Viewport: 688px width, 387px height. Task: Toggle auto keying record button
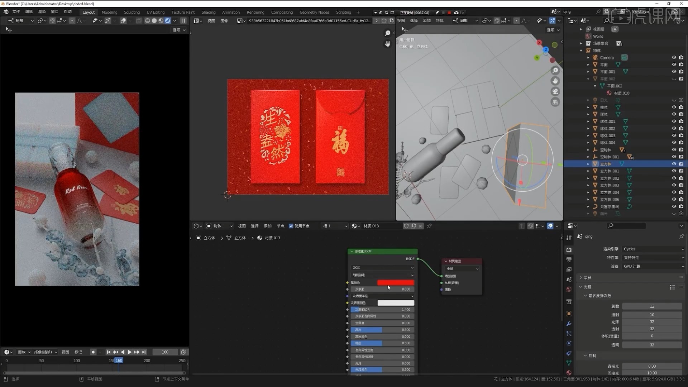(x=93, y=352)
